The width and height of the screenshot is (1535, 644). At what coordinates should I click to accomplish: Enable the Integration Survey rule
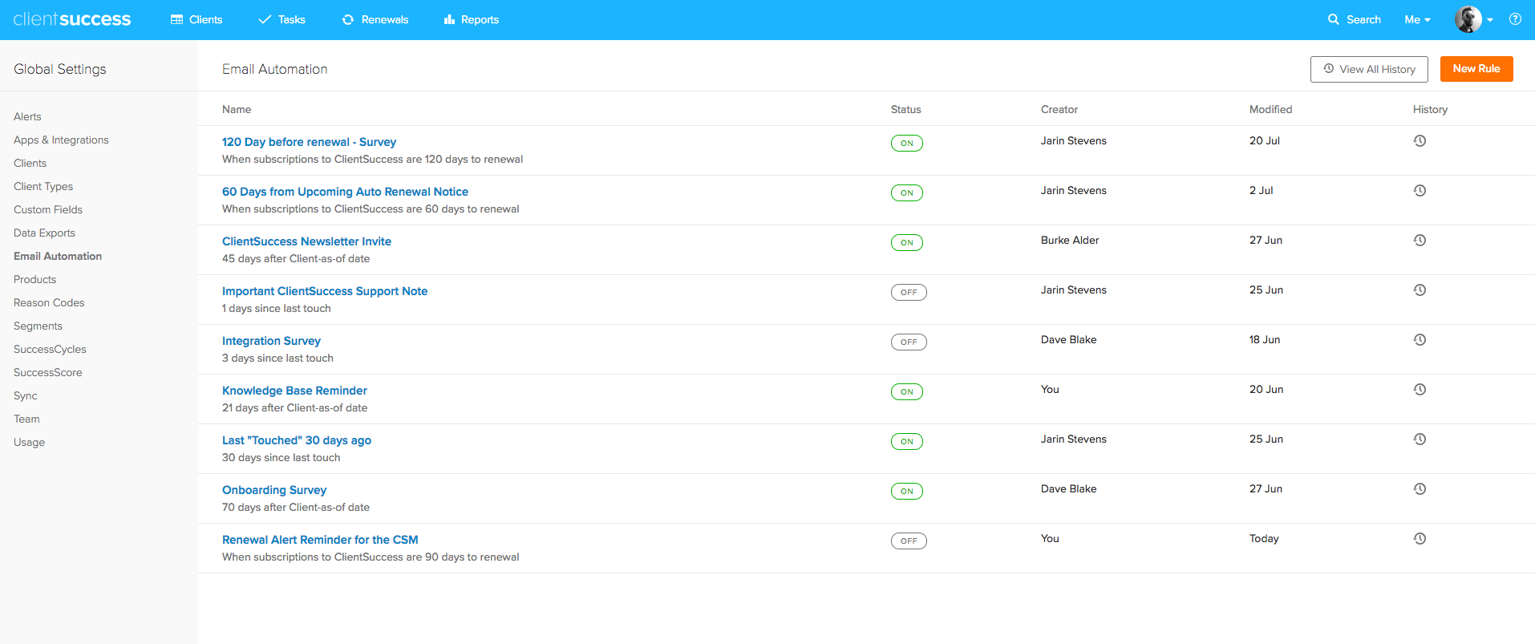click(909, 342)
